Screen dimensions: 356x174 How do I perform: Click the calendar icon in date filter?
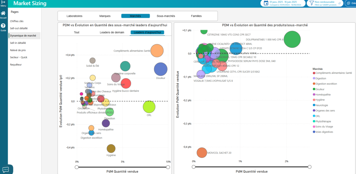pyautogui.click(x=266, y=3)
